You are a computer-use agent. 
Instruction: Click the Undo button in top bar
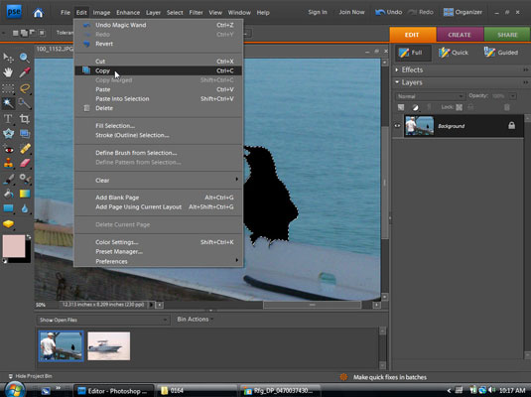click(388, 12)
